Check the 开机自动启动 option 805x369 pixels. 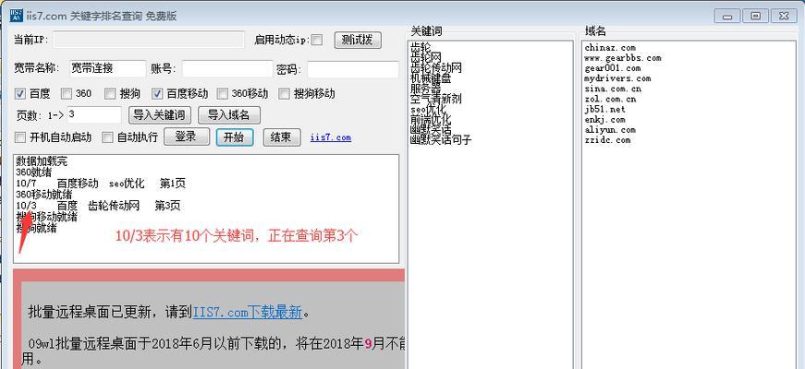coord(20,137)
